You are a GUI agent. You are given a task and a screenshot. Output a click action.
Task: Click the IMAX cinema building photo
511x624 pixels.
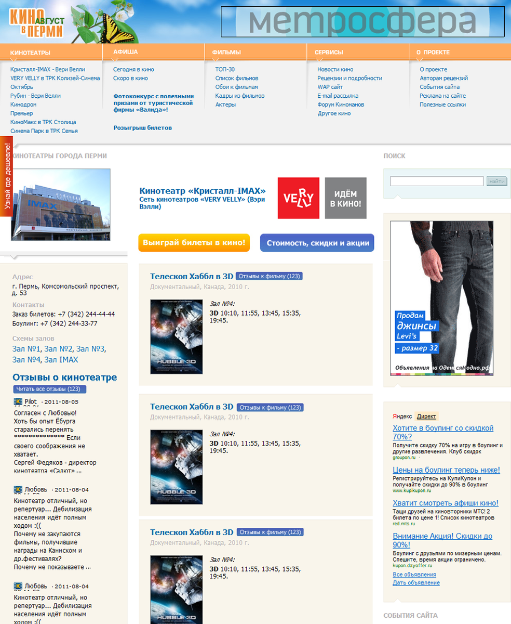(61, 204)
